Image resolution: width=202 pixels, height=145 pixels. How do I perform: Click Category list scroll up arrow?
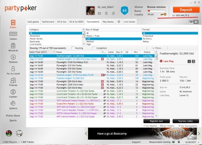[84, 30]
